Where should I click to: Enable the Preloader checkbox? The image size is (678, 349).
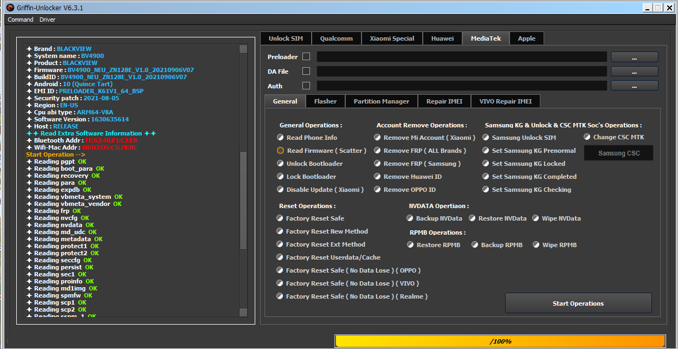[306, 57]
